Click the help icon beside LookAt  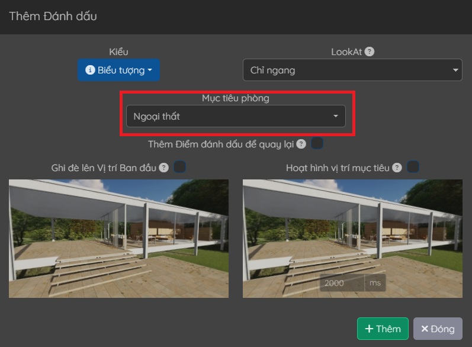pos(370,52)
